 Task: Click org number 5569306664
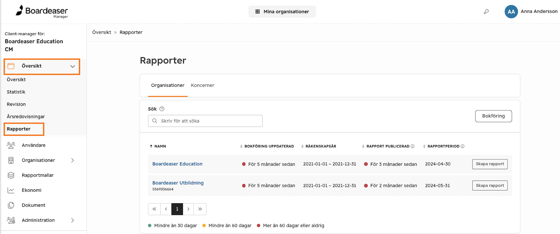(163, 189)
